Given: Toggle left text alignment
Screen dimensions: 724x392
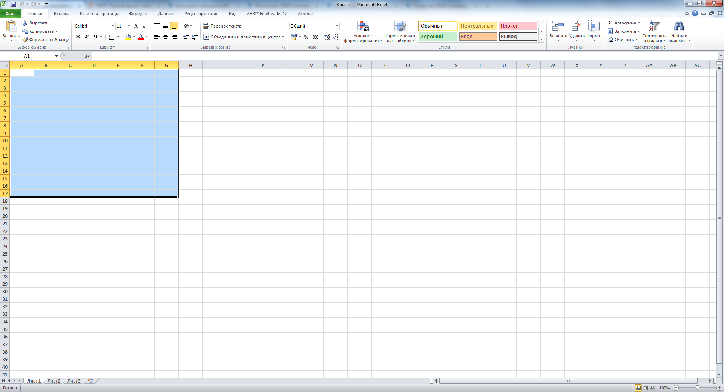Looking at the screenshot, I should tap(157, 37).
